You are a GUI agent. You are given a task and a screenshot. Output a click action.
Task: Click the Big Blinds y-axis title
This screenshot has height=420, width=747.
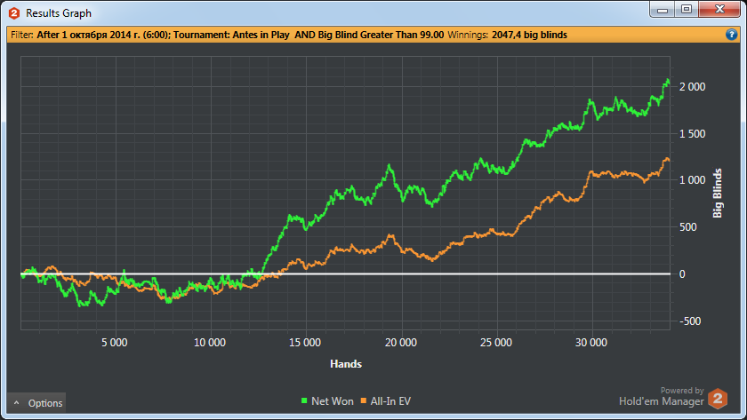pyautogui.click(x=719, y=192)
